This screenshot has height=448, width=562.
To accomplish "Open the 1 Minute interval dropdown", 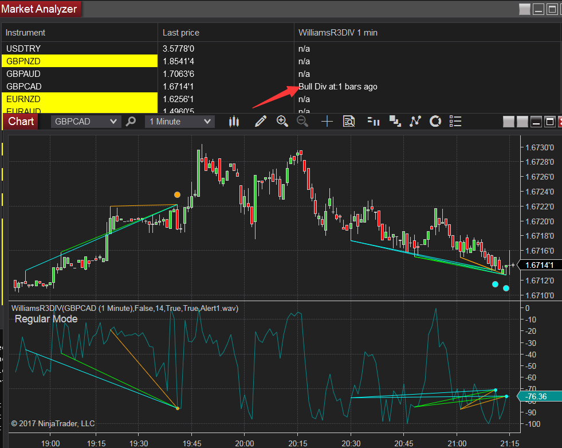I will [x=180, y=122].
